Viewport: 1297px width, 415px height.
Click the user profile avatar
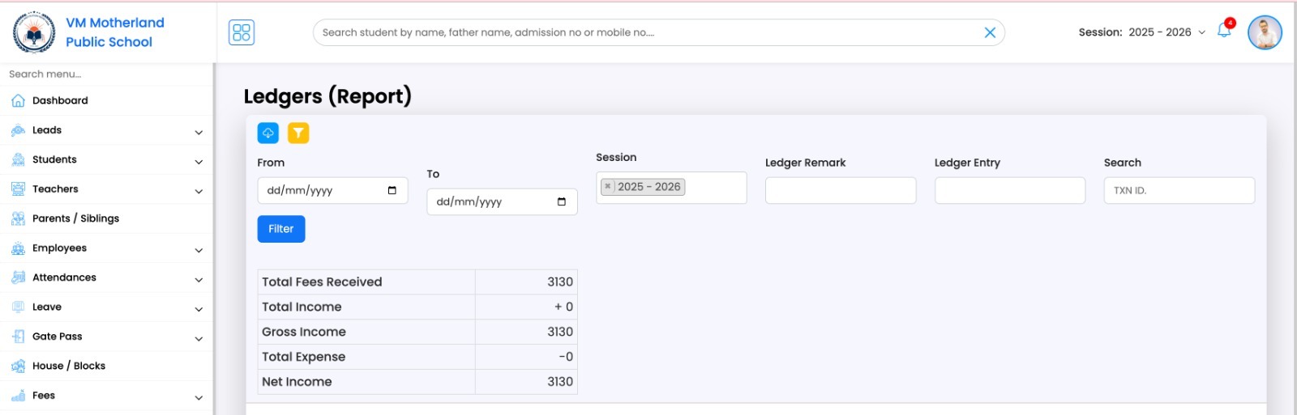coord(1265,32)
